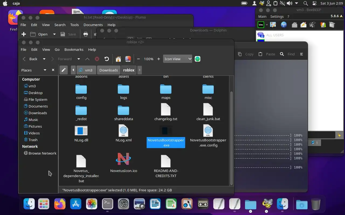This screenshot has height=215, width=345.
Task: Select Desktop in the sidebar
Action: coord(36,93)
